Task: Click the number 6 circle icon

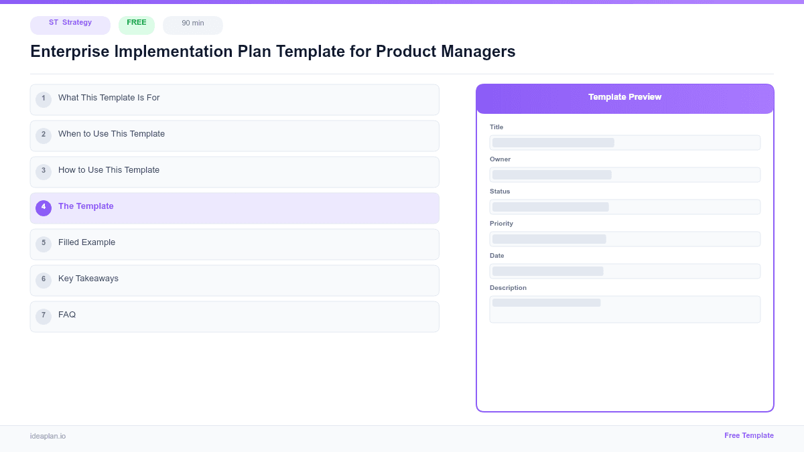Action: point(44,279)
